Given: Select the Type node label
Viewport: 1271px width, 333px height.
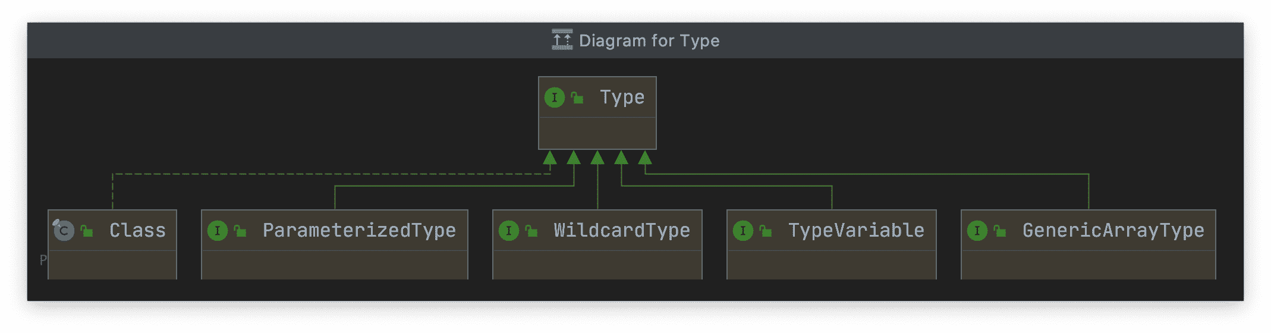Looking at the screenshot, I should pos(622,98).
